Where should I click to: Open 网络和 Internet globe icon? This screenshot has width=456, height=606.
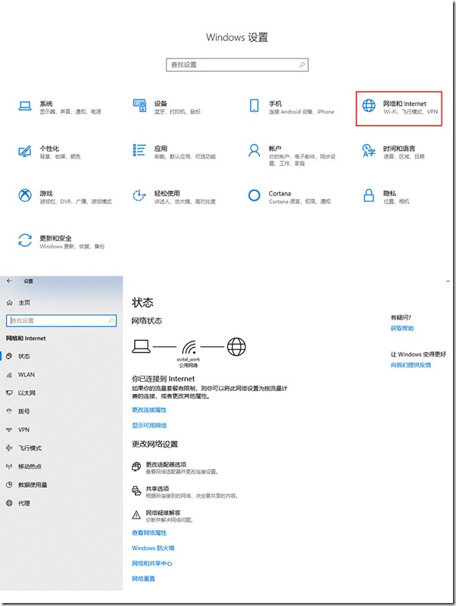coord(369,107)
